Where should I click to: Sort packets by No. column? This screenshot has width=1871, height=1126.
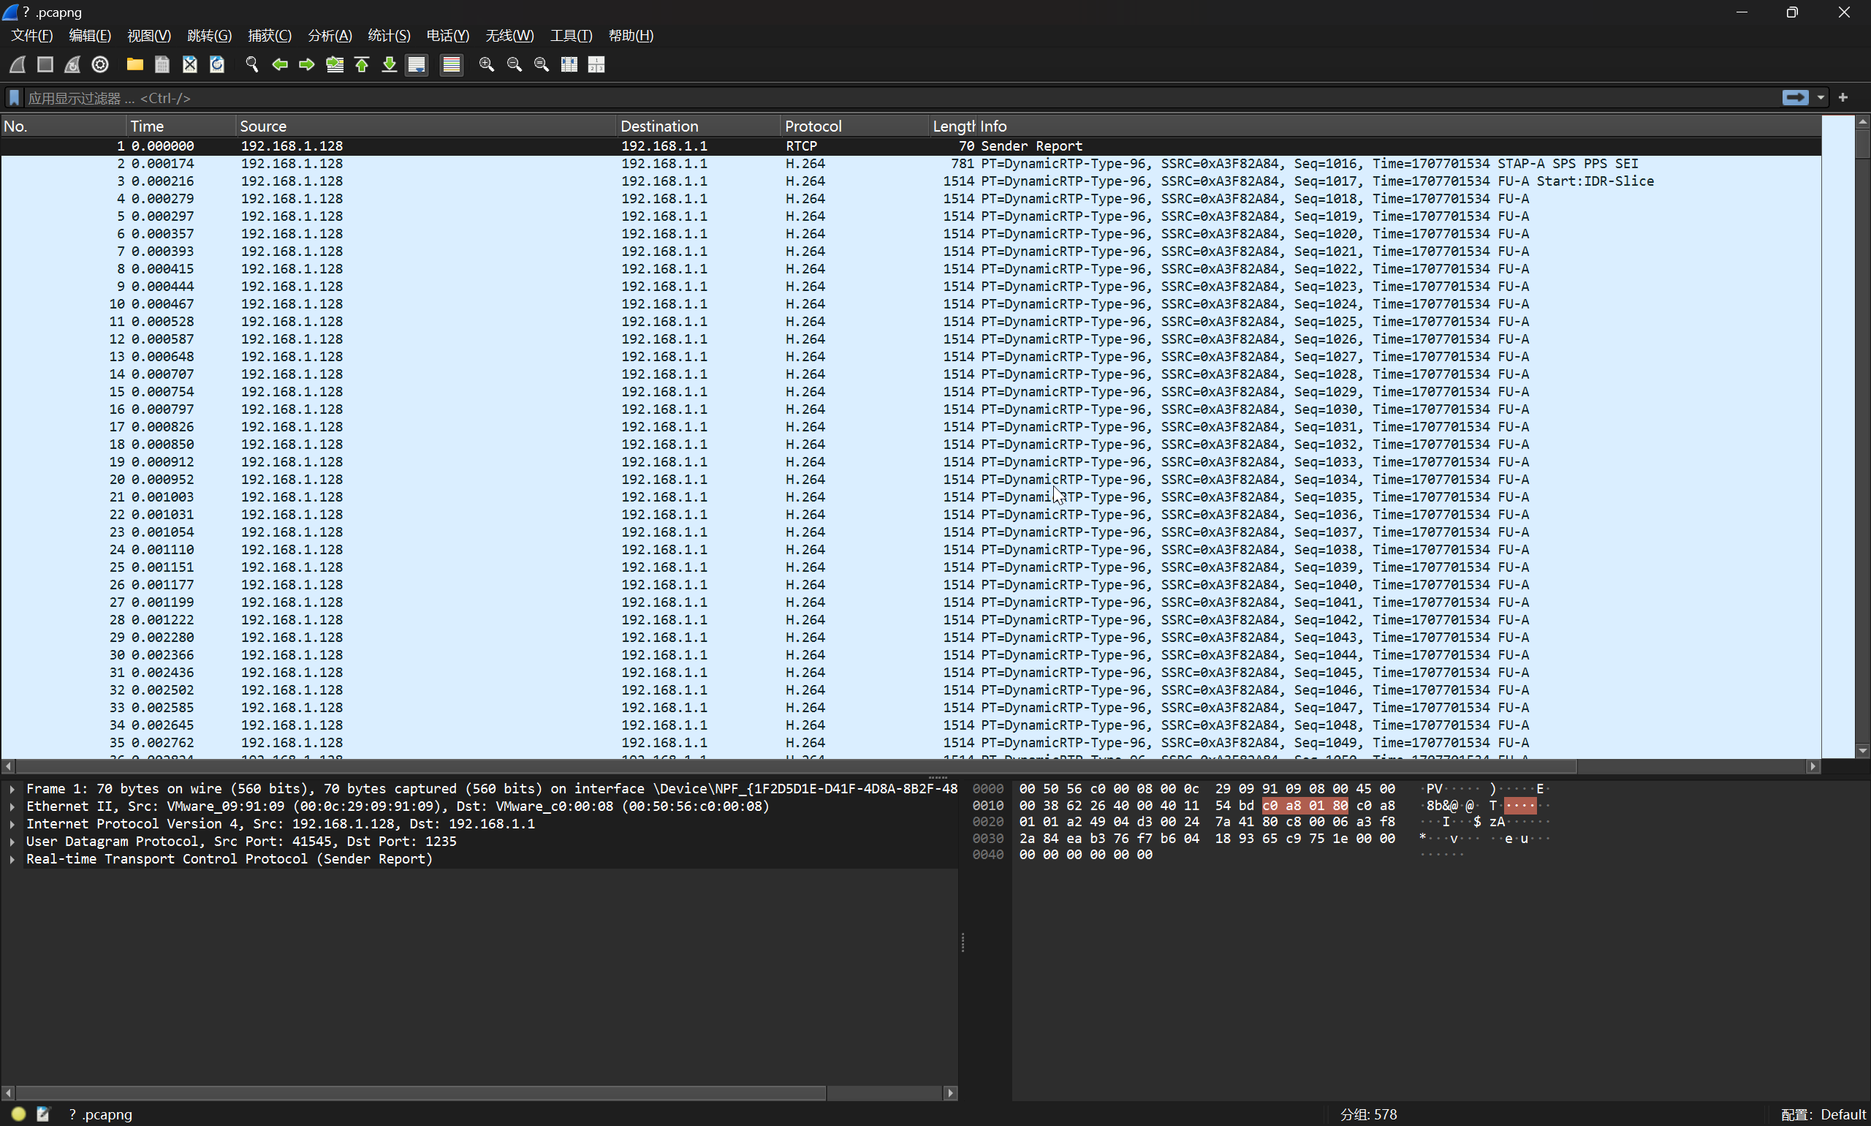coord(63,126)
